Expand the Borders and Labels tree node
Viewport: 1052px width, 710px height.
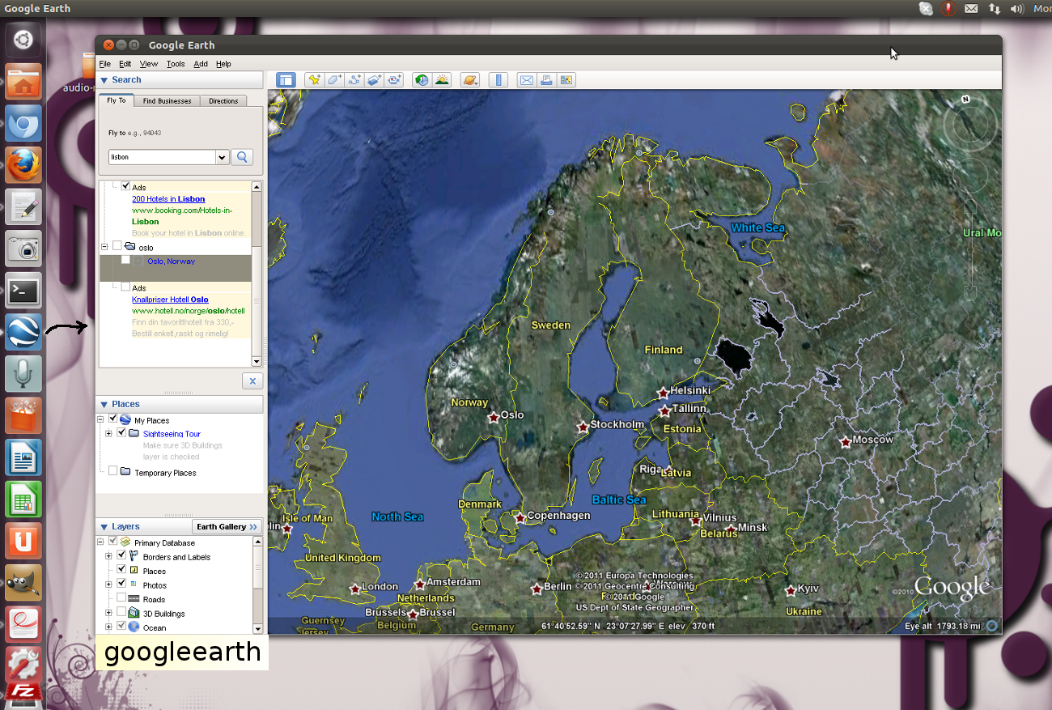(108, 556)
